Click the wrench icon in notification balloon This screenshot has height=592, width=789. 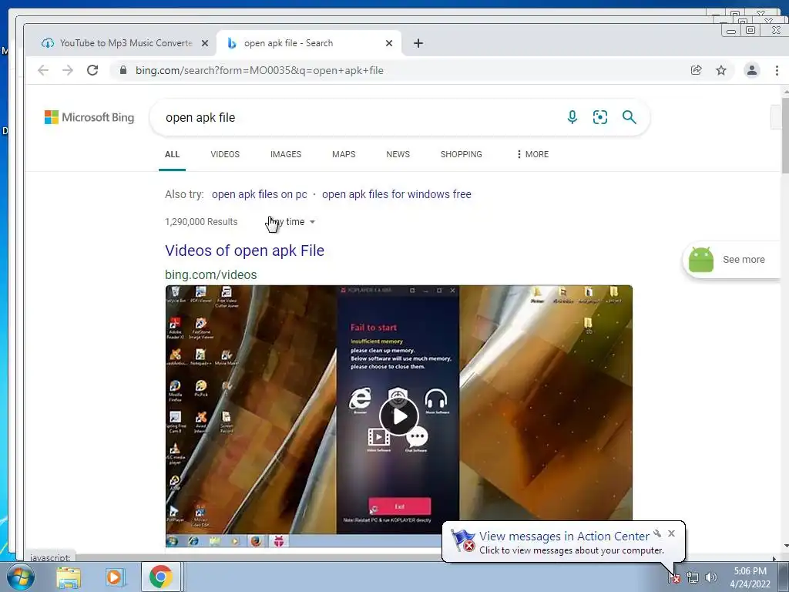(x=657, y=533)
